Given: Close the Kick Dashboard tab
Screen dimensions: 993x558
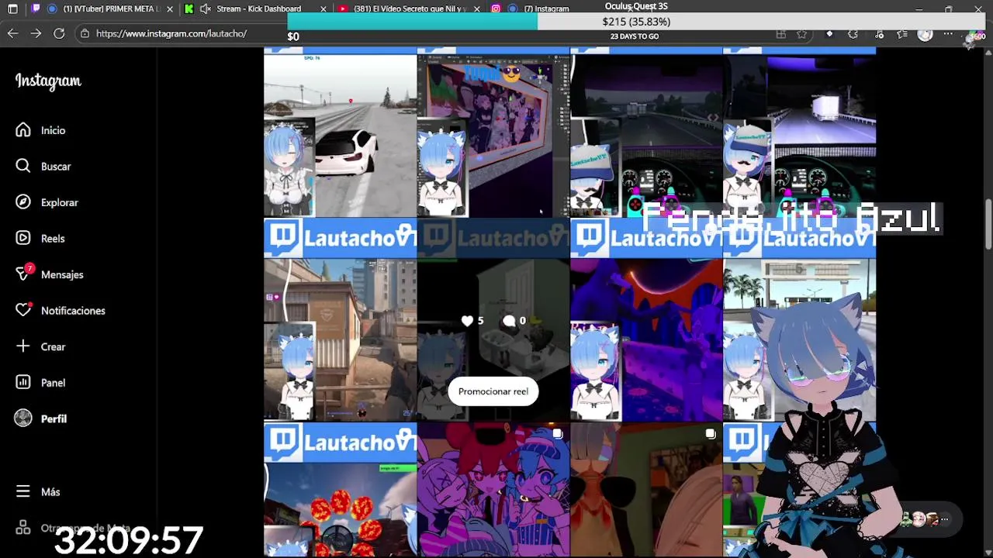Looking at the screenshot, I should [324, 9].
